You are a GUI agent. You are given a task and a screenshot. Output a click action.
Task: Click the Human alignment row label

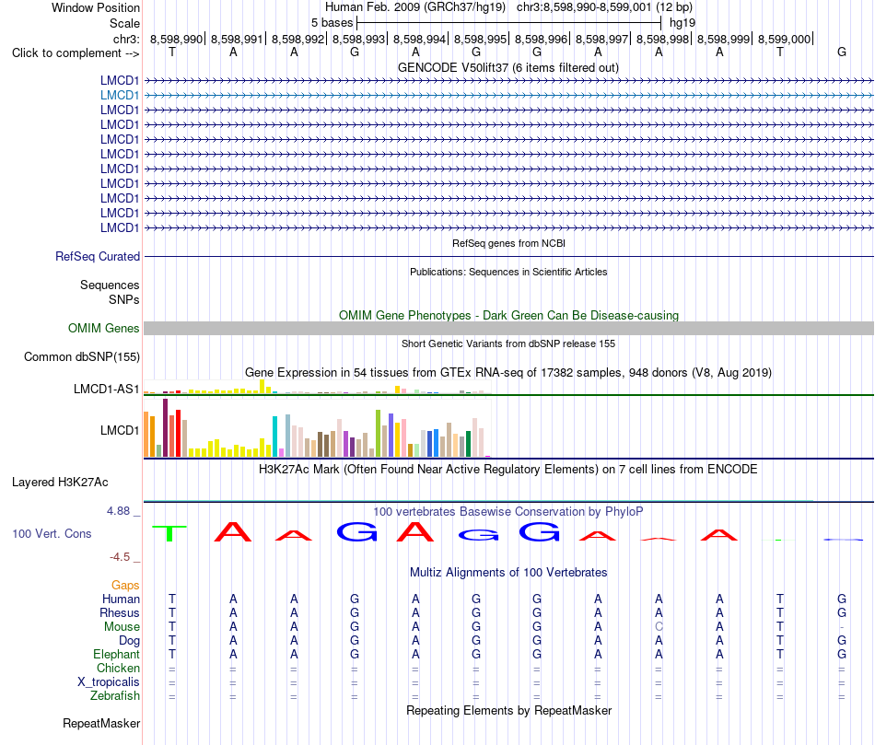click(121, 599)
